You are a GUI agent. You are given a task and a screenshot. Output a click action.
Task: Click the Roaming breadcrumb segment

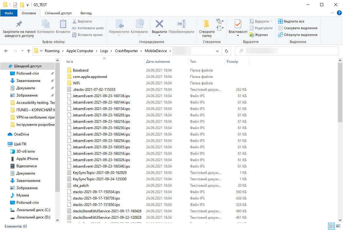(52, 51)
